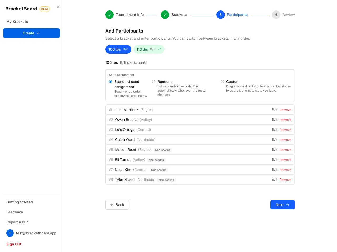Click the Review step label

[x=289, y=15]
